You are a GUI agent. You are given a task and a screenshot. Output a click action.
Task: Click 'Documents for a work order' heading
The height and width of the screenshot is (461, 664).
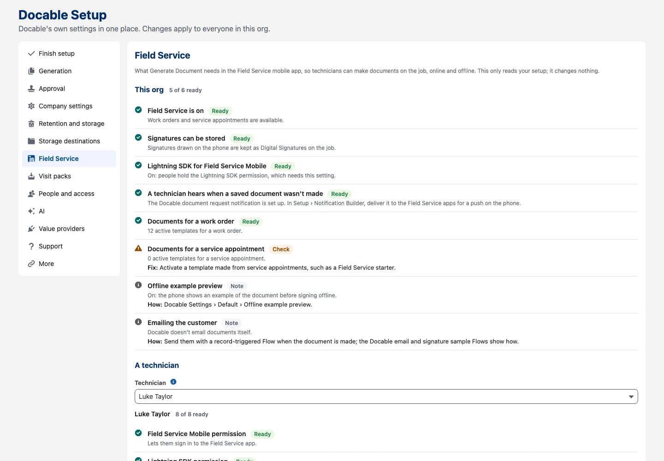click(191, 221)
